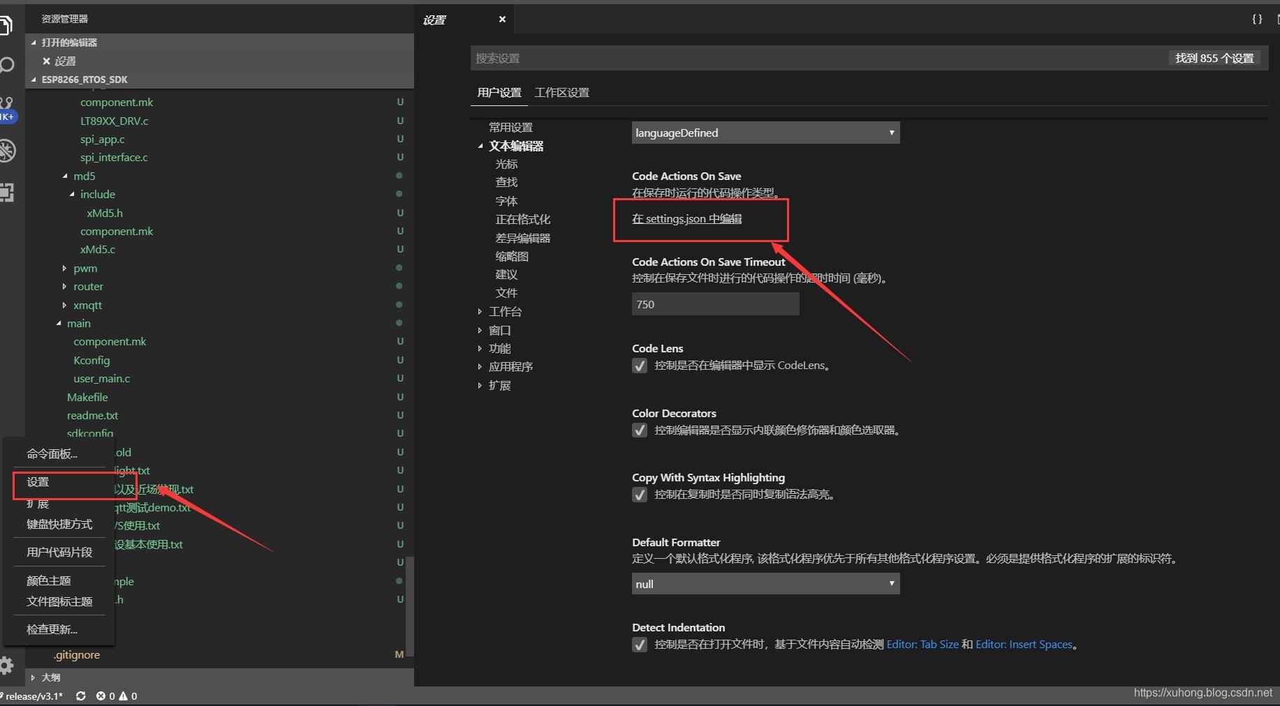This screenshot has height=706, width=1280.
Task: Expand the 功能 settings category
Action: coord(480,348)
